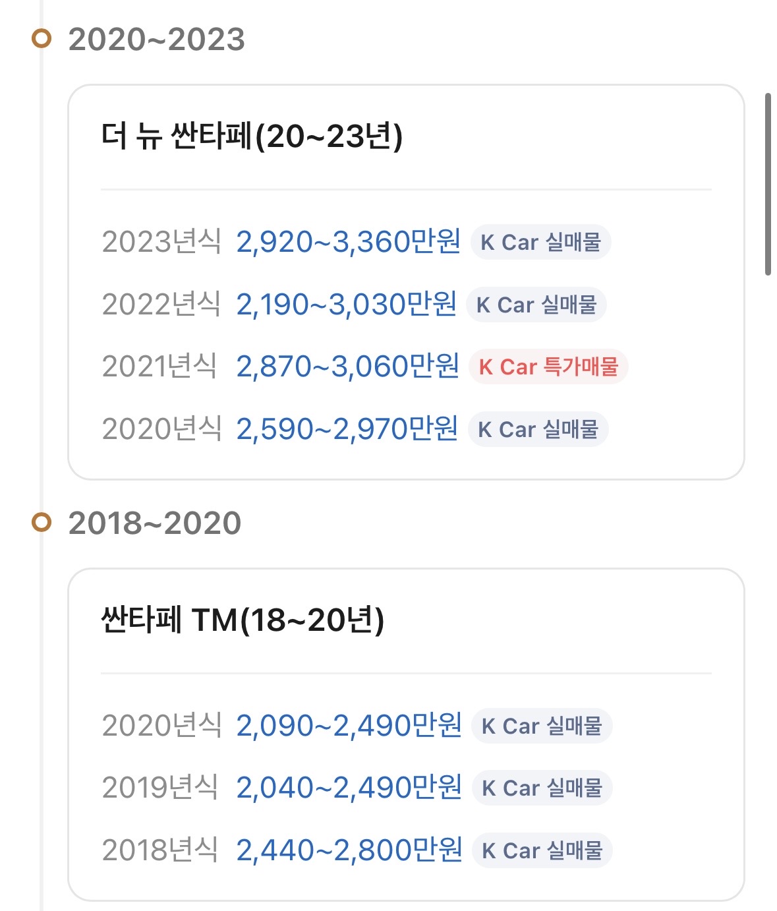Tap K Car 실매물 badge for 2018년식
Viewport: 777px width, 911px height.
542,850
